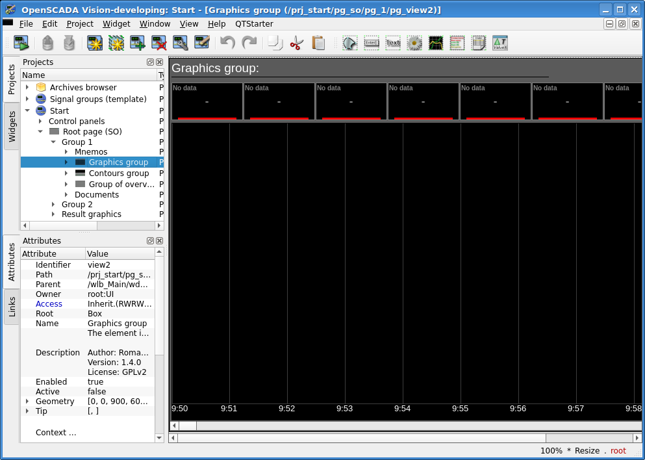Collapse the Start project node
The width and height of the screenshot is (645, 460).
pos(27,111)
